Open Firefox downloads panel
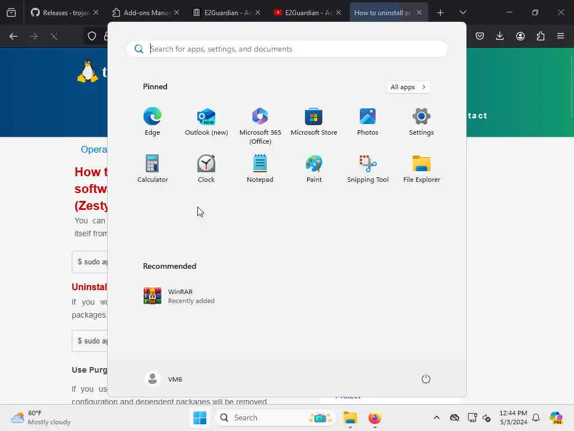 point(499,36)
